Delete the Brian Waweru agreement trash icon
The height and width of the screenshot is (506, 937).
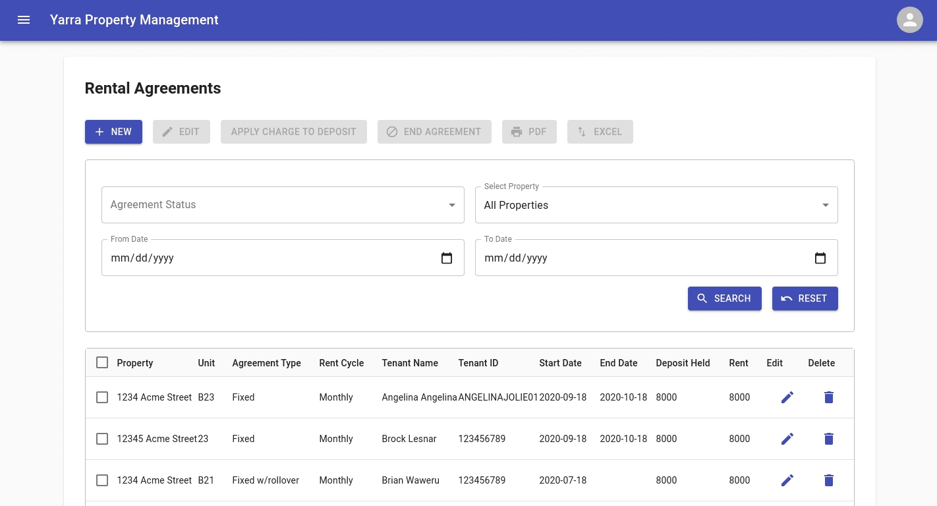(x=829, y=480)
